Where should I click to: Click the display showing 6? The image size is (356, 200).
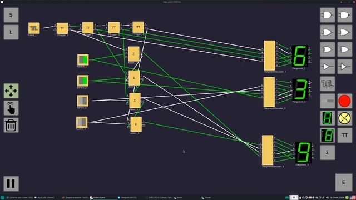coord(300,56)
